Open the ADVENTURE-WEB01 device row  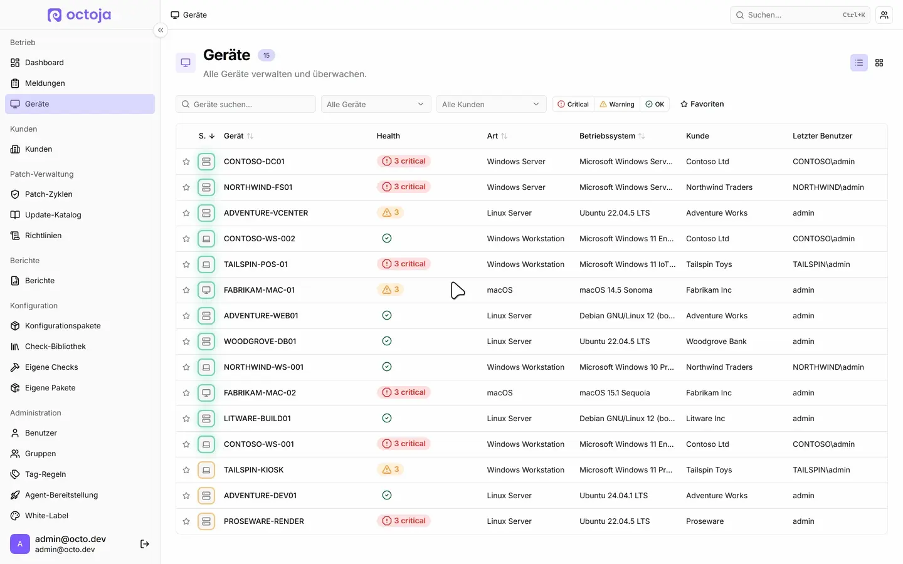(x=532, y=316)
